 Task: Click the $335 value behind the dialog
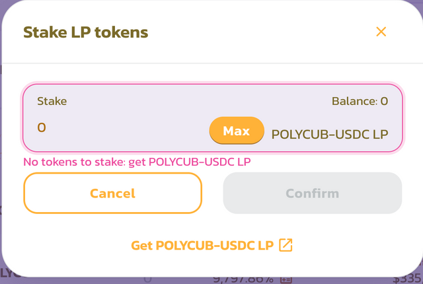pyautogui.click(x=406, y=280)
